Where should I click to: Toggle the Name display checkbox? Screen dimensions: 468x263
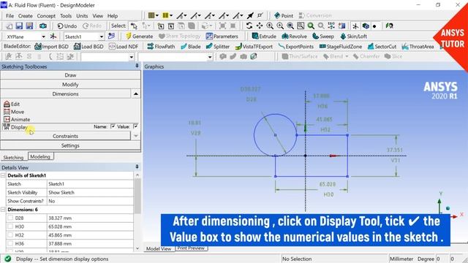coord(113,126)
